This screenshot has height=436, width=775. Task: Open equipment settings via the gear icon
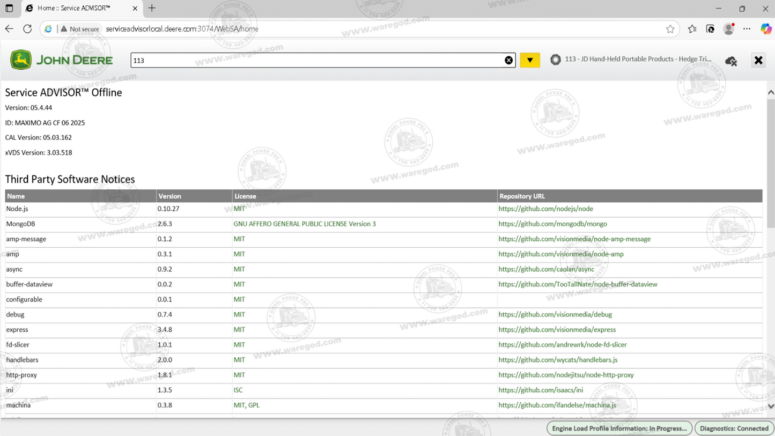pyautogui.click(x=556, y=60)
